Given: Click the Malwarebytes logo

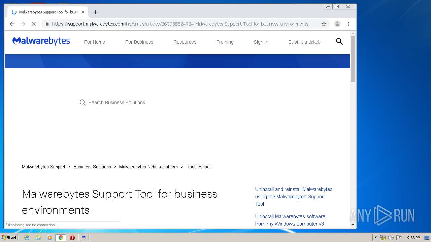Looking at the screenshot, I should [x=41, y=41].
